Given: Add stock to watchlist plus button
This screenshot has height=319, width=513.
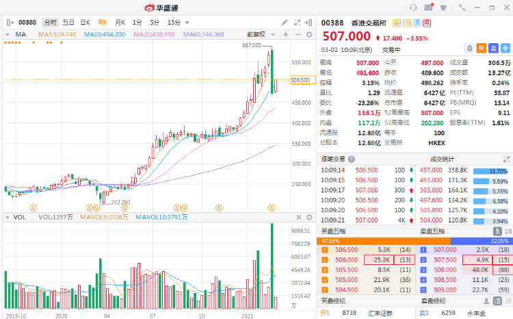Looking at the screenshot, I should [x=505, y=49].
